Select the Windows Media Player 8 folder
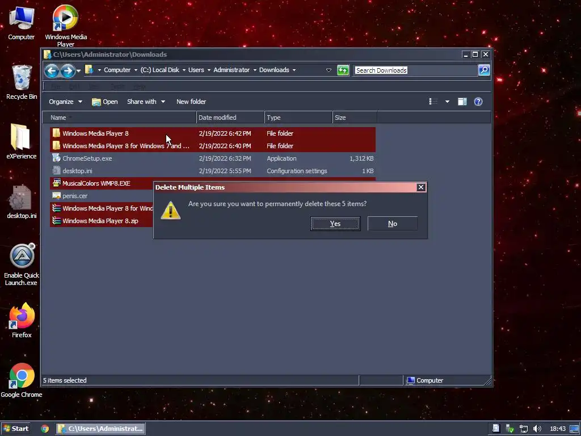Screen dimensions: 581x436 tap(213, 133)
